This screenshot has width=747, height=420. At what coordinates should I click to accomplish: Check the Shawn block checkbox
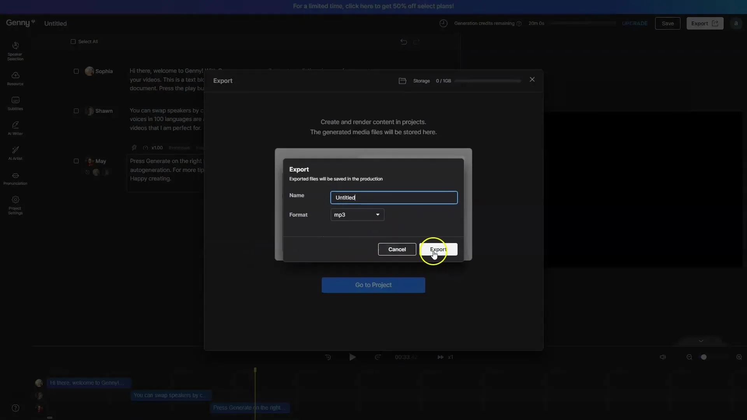click(x=76, y=111)
